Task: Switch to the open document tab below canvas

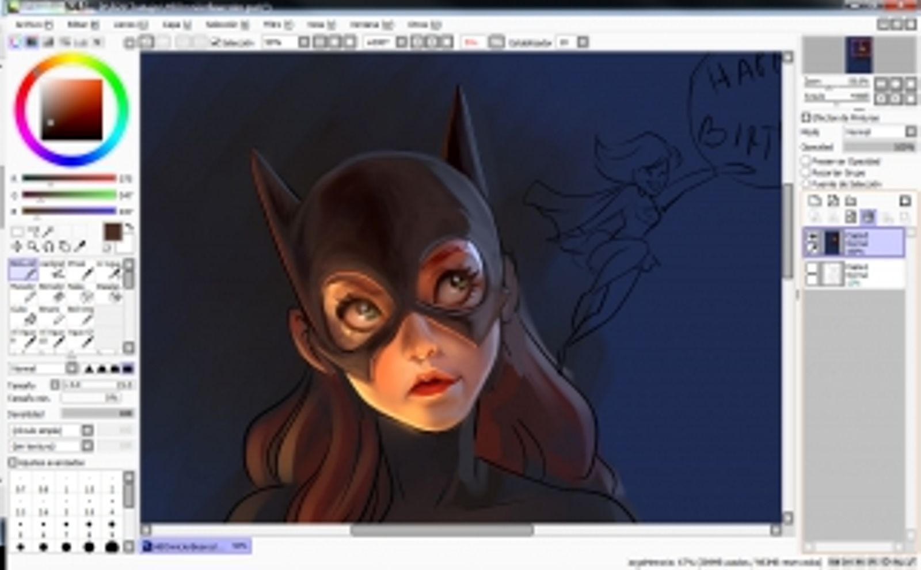Action: [196, 545]
